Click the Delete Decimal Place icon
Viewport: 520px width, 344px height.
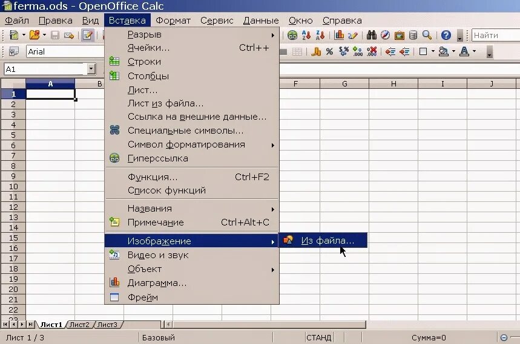(x=372, y=51)
